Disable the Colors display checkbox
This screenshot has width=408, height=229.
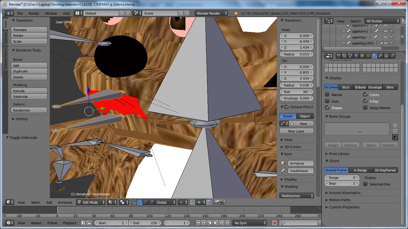[x=365, y=95]
